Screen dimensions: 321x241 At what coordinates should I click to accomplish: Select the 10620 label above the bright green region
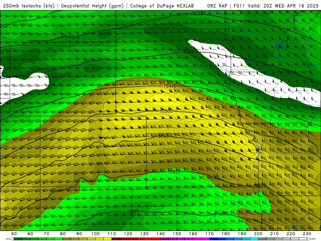[x=174, y=172]
